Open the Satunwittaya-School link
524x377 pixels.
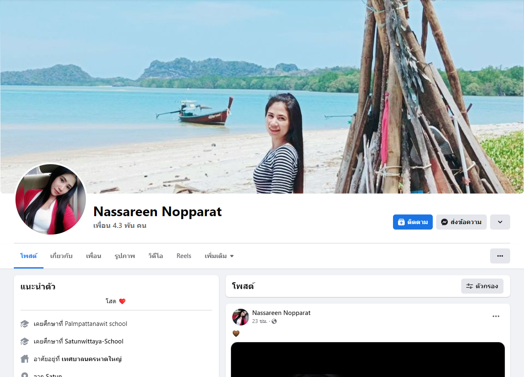point(94,341)
